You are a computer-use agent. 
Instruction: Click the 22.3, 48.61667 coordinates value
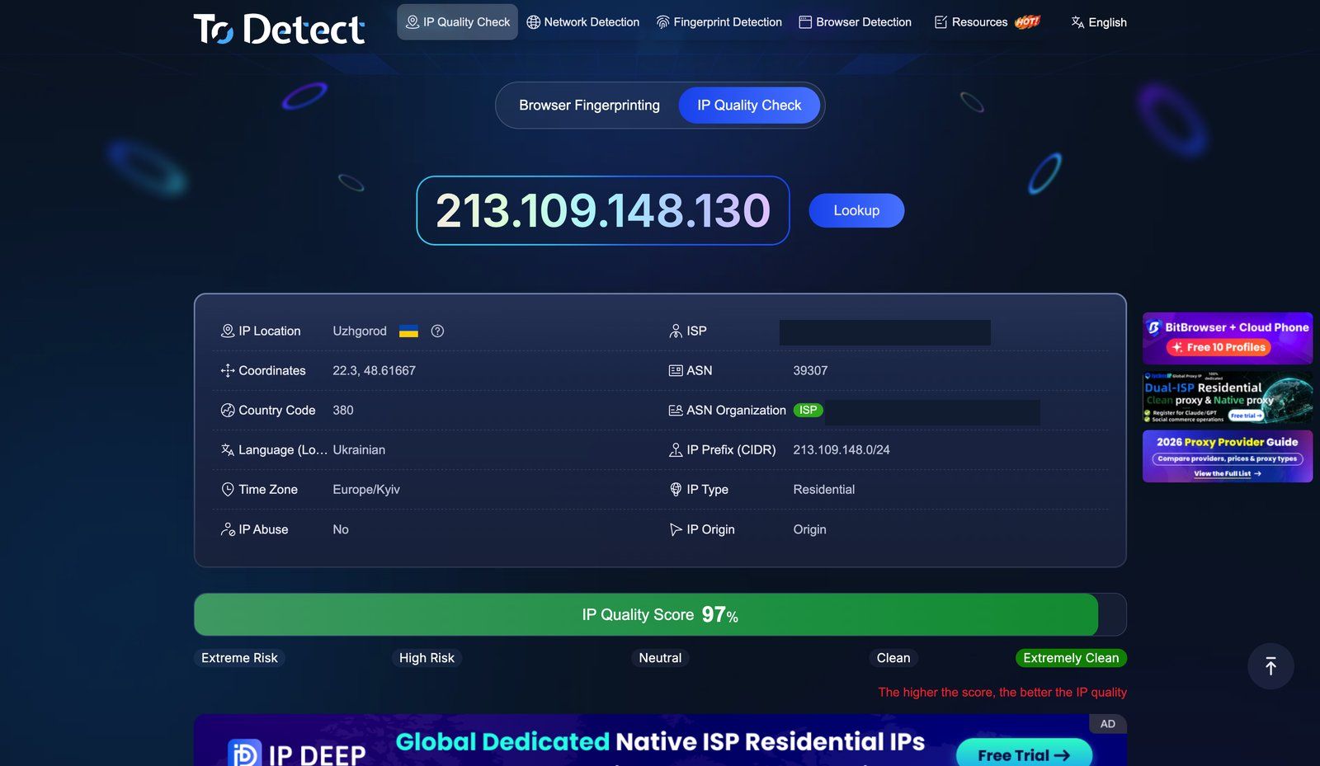[374, 371]
